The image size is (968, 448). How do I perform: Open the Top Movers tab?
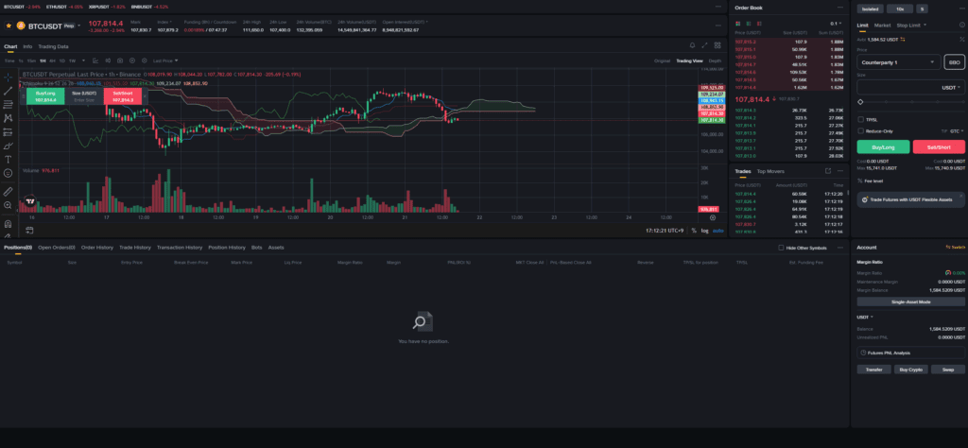click(x=769, y=171)
